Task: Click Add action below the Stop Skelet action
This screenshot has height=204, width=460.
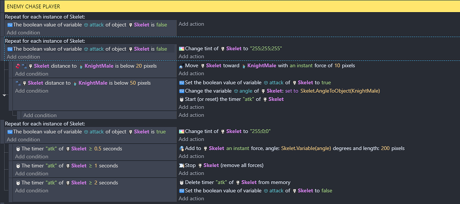Action: click(x=191, y=173)
